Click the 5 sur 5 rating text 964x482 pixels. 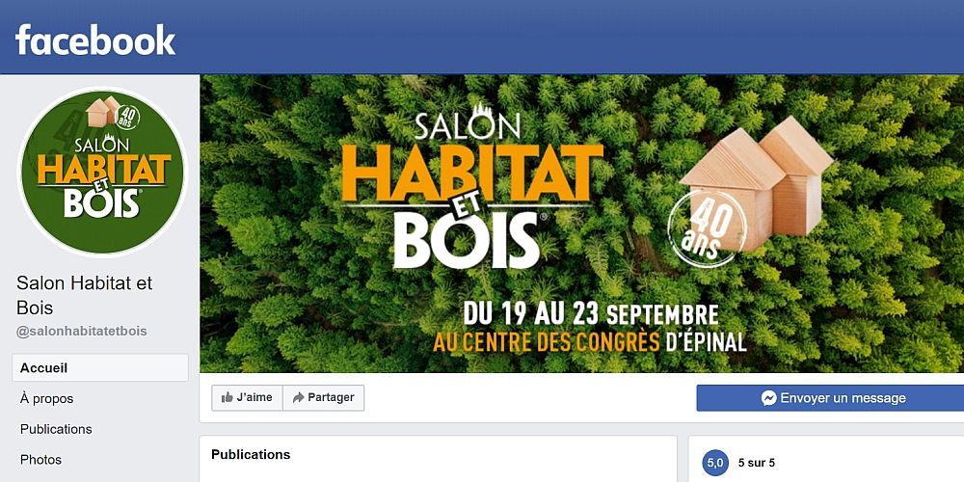(x=756, y=463)
